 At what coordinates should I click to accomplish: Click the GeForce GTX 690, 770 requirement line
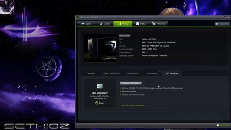click(152, 88)
